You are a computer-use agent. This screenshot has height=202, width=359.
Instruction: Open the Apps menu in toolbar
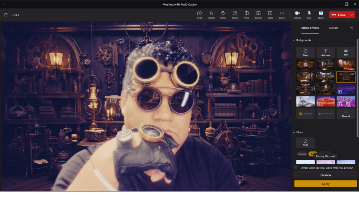pyautogui.click(x=270, y=15)
